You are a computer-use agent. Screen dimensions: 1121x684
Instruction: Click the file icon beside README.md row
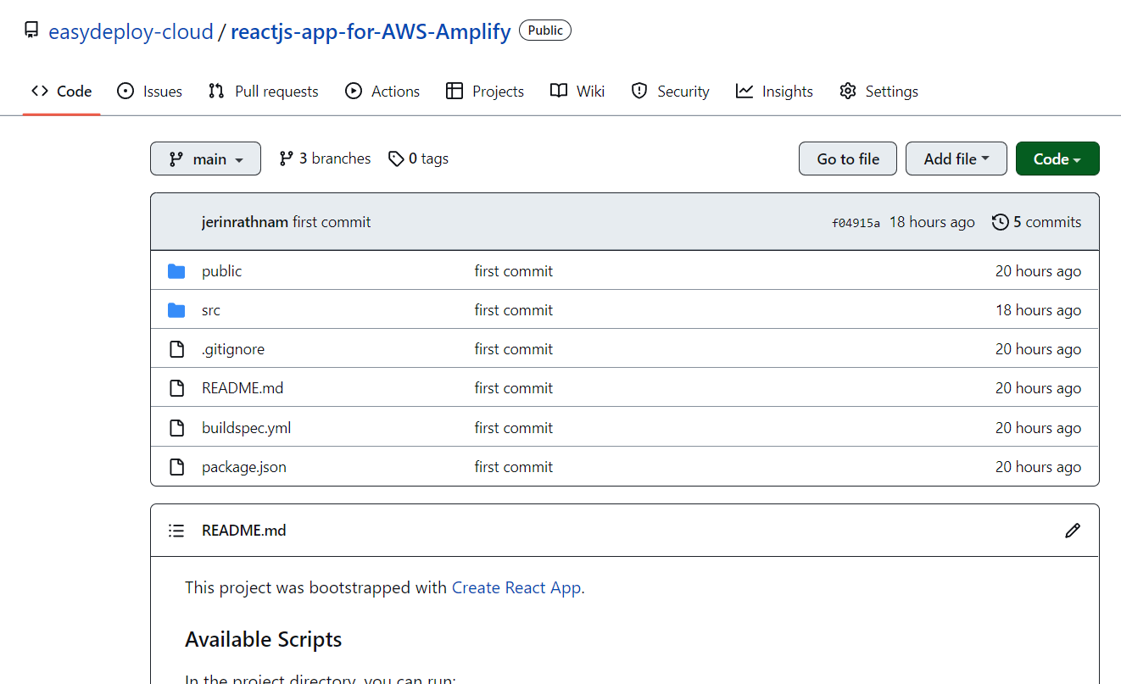pos(176,388)
